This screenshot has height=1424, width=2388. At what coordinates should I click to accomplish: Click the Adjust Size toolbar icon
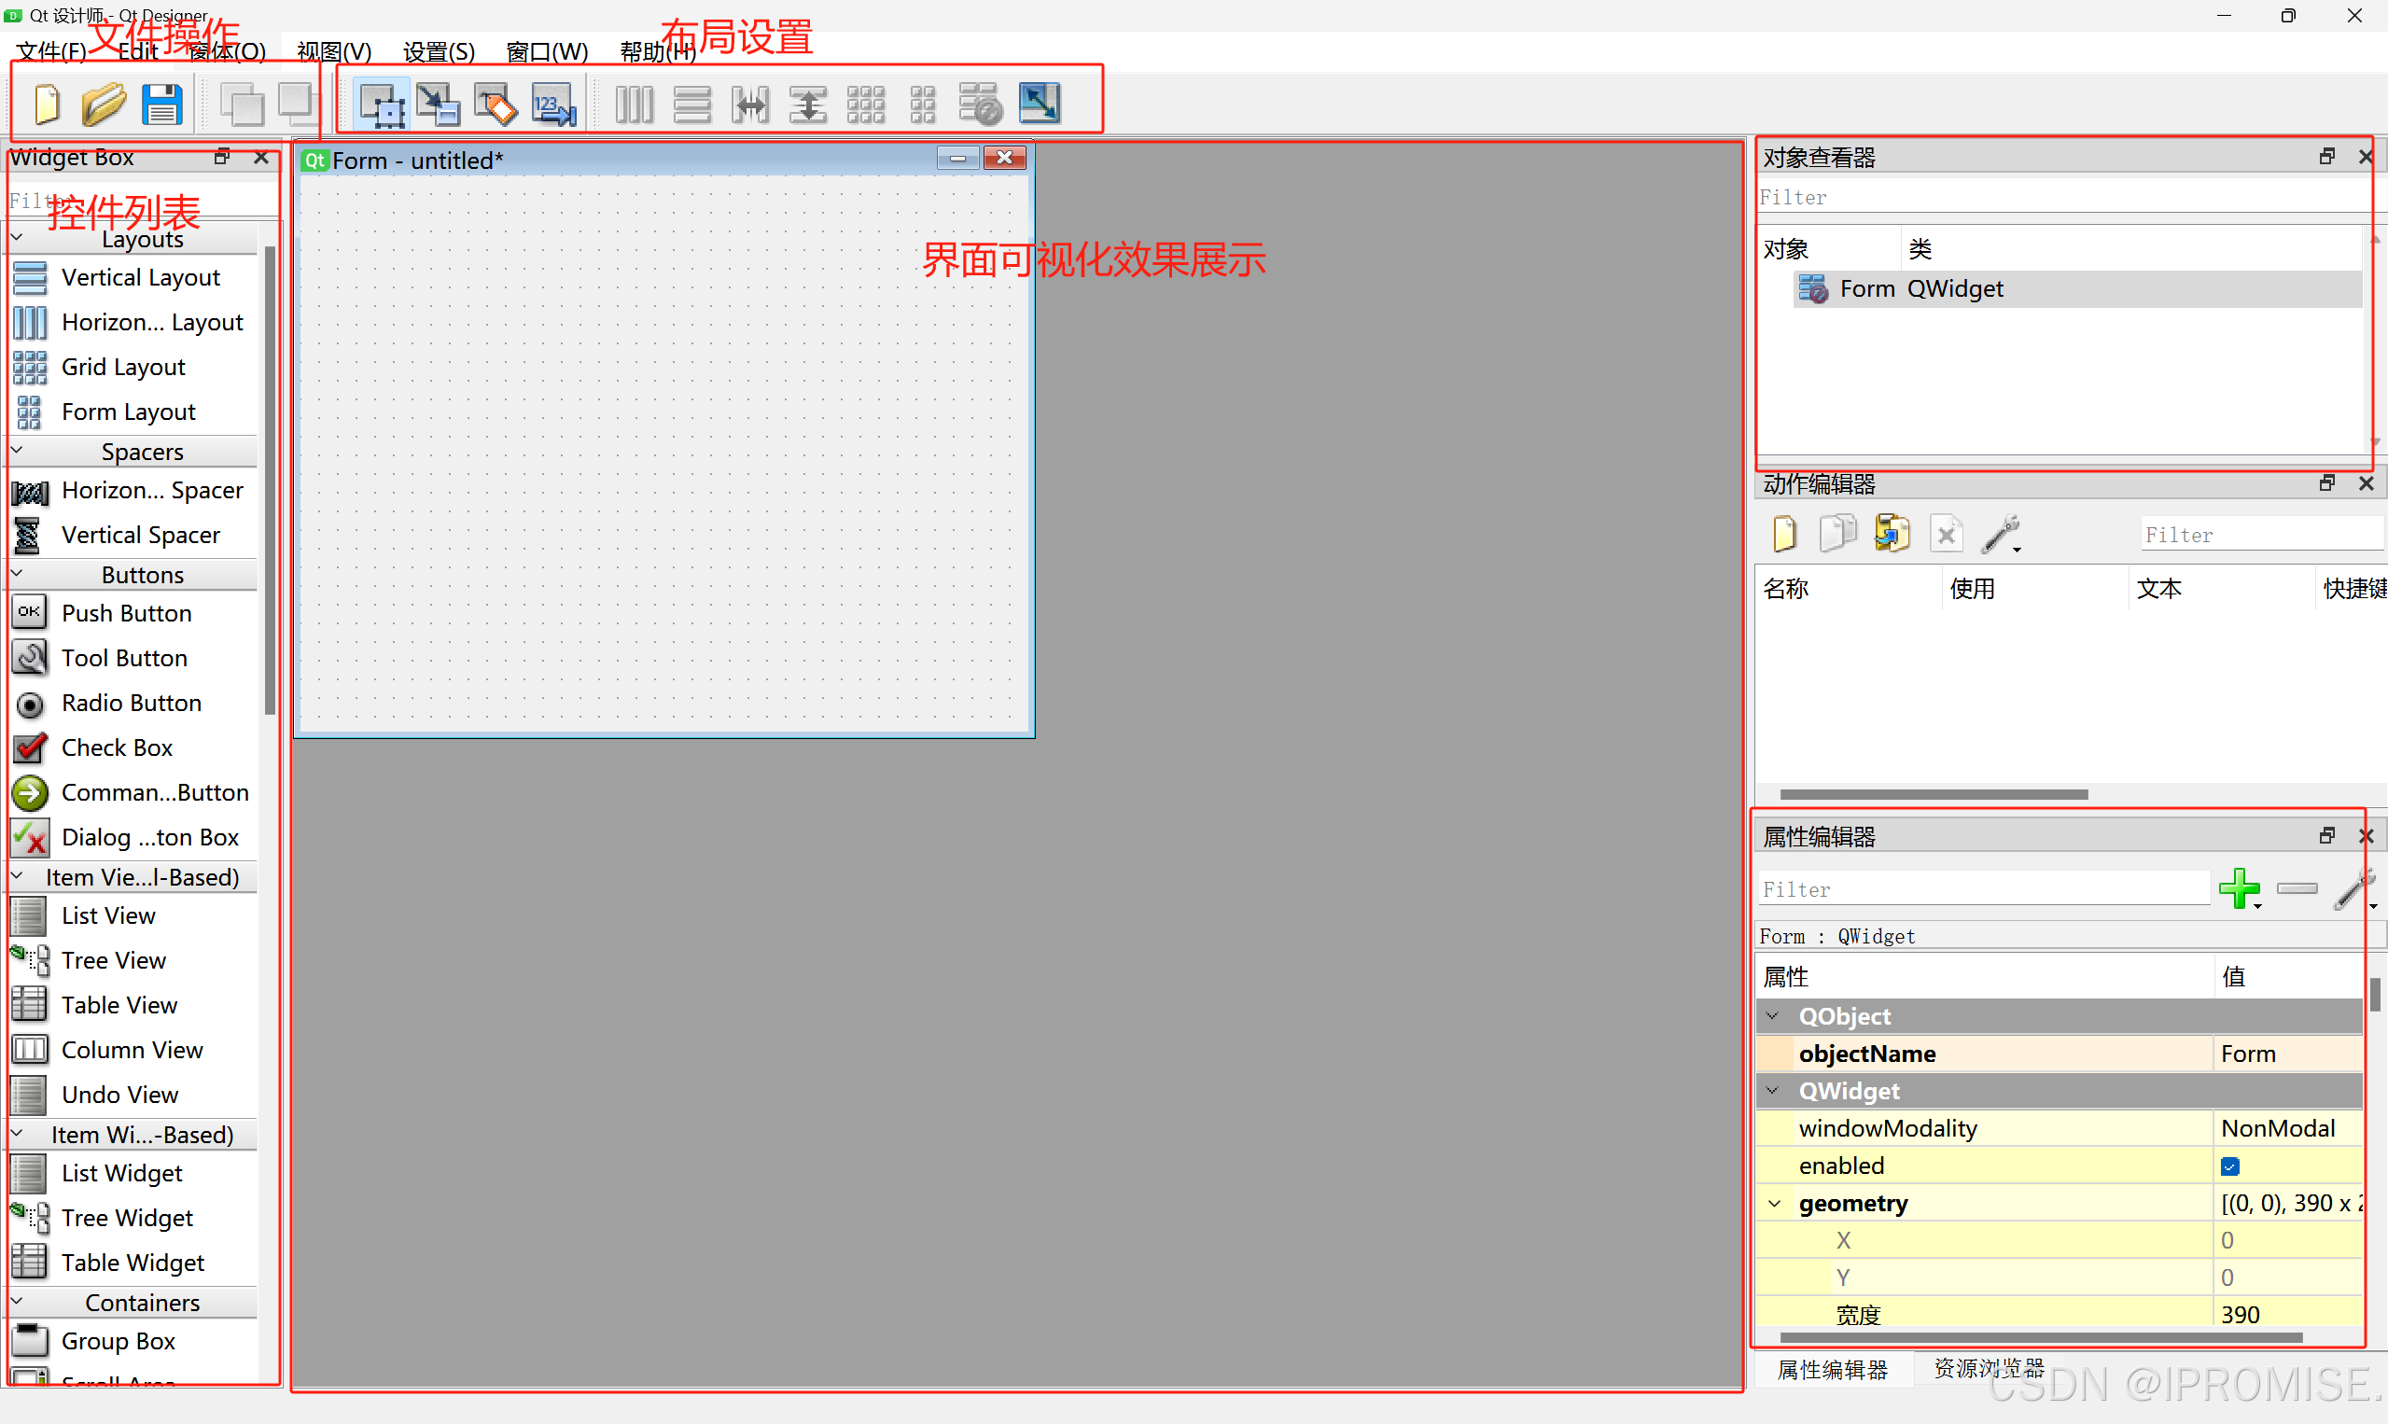click(1039, 104)
